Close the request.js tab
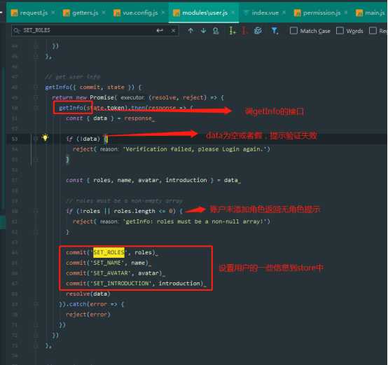This screenshot has width=388, height=365. (x=53, y=13)
